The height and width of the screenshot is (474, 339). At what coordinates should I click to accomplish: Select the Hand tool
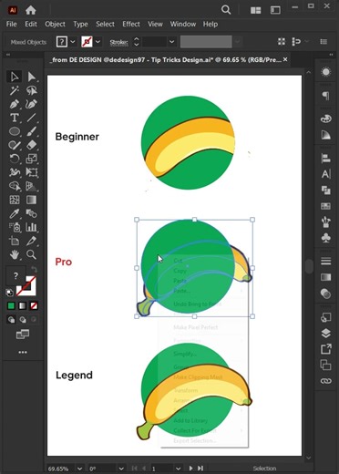(15, 254)
